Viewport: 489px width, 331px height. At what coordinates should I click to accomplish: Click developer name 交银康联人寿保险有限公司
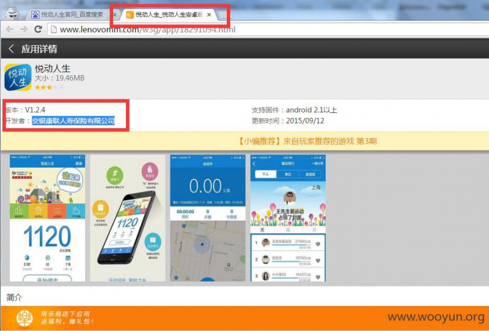[x=73, y=121]
